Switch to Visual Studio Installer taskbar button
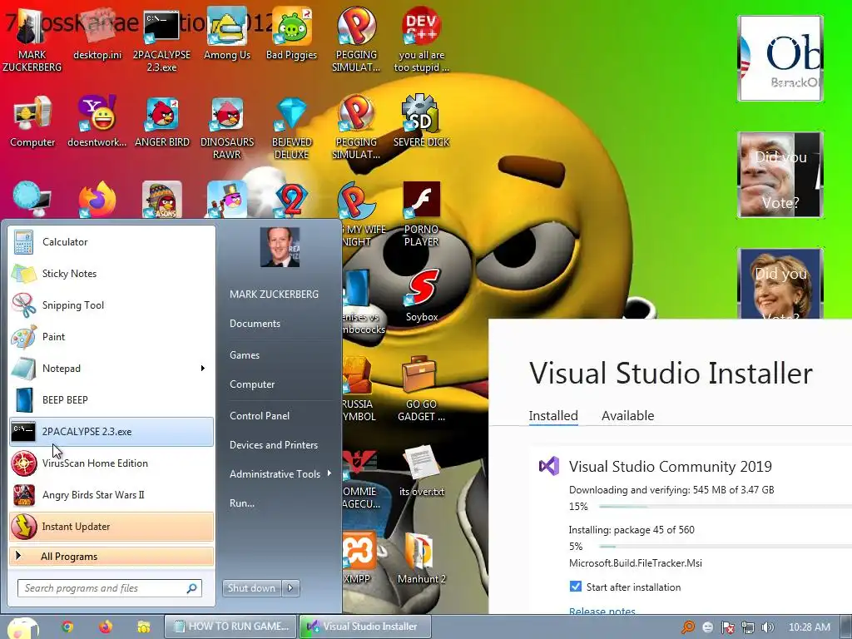The width and height of the screenshot is (852, 639). click(365, 627)
